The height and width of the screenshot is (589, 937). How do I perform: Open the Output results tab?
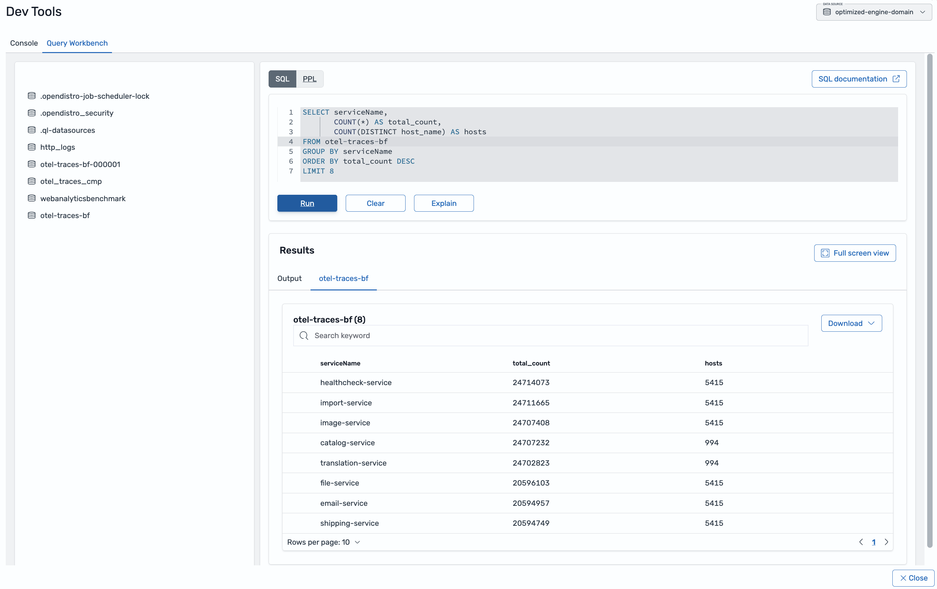[x=289, y=279]
